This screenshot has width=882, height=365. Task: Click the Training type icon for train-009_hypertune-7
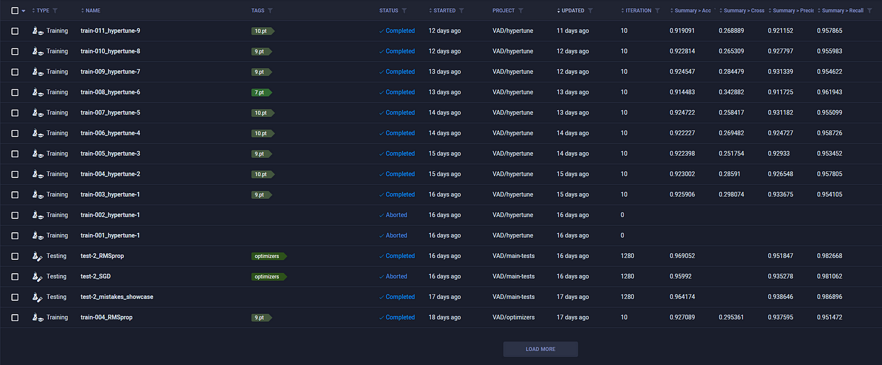[x=38, y=72]
